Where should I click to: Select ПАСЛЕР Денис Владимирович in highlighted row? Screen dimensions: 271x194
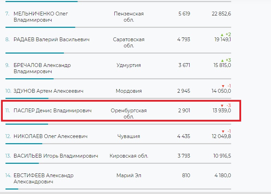pyautogui.click(x=52, y=111)
